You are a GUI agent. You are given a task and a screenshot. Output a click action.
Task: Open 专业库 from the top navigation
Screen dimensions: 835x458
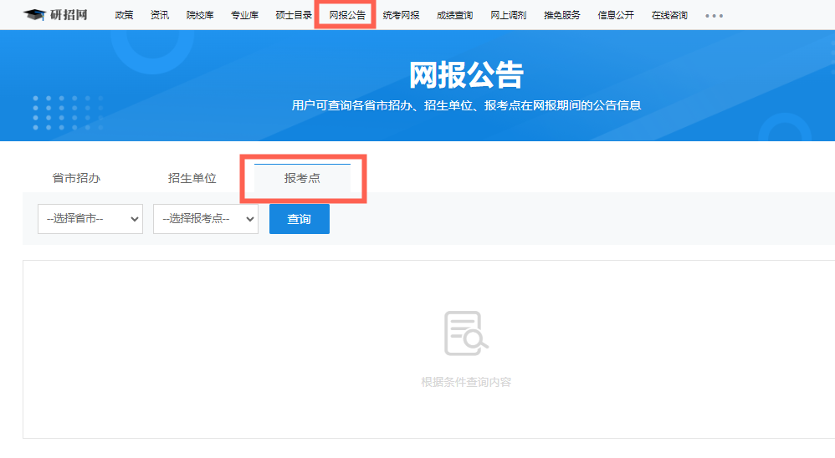[245, 15]
